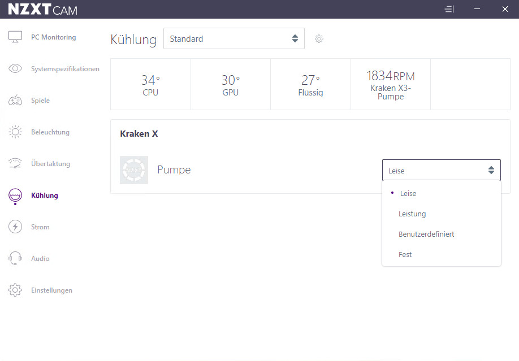Open Einstellungen from the sidebar
Viewport: 519px width, 361px height.
51,290
